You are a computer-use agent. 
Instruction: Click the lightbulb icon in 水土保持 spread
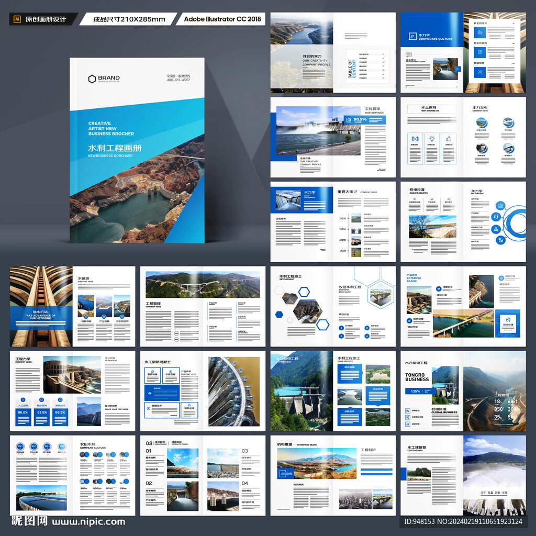tap(432, 138)
